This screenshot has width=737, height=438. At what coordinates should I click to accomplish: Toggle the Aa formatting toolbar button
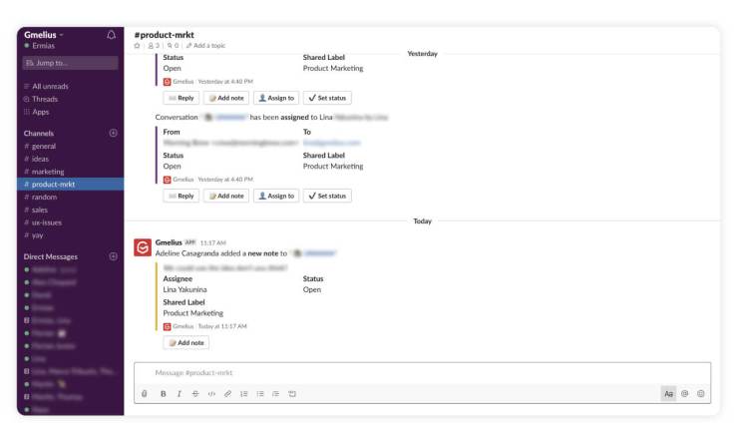(x=668, y=394)
